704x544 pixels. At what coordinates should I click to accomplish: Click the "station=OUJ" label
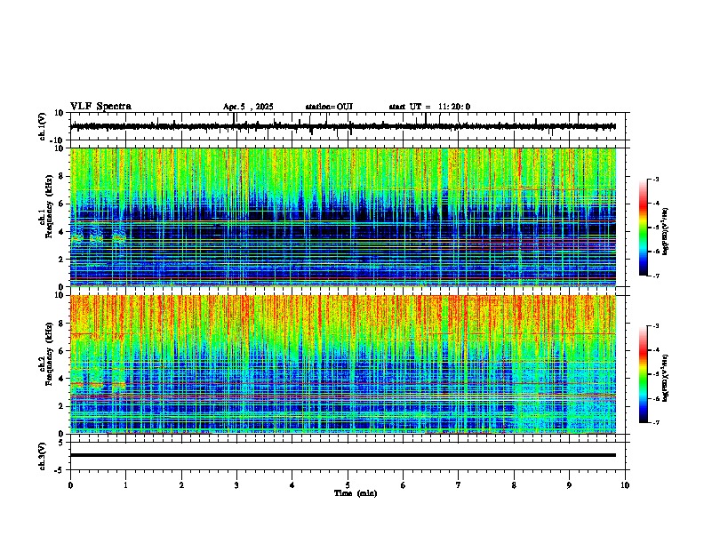click(329, 107)
